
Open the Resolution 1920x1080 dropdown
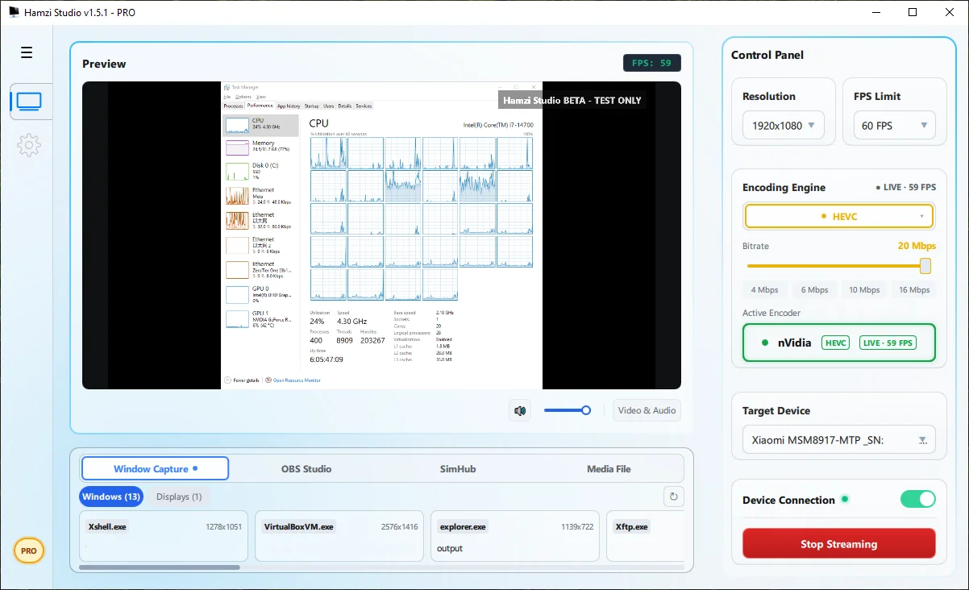(x=783, y=126)
